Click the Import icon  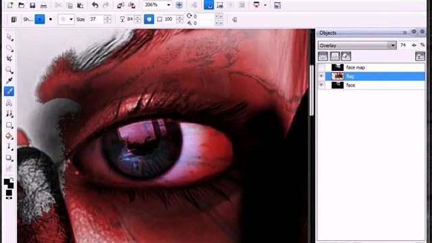point(121,5)
